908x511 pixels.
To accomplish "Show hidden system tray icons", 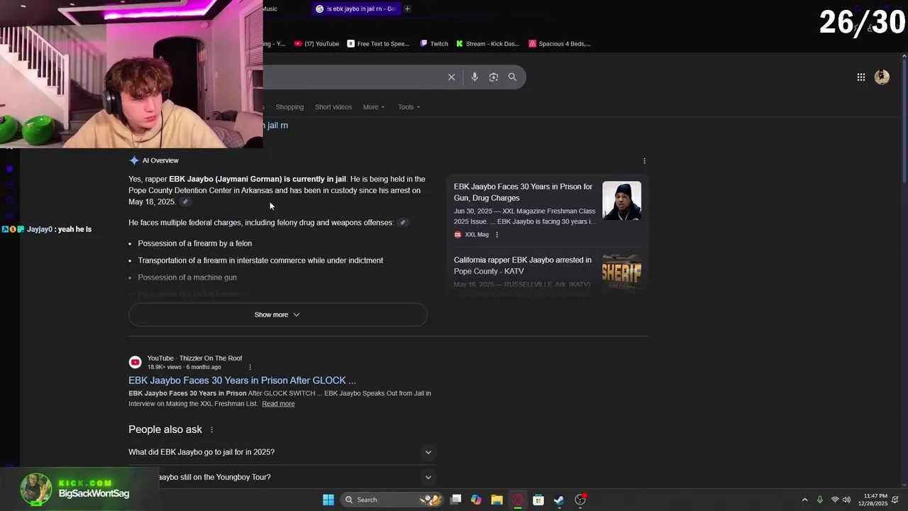I will click(x=804, y=500).
